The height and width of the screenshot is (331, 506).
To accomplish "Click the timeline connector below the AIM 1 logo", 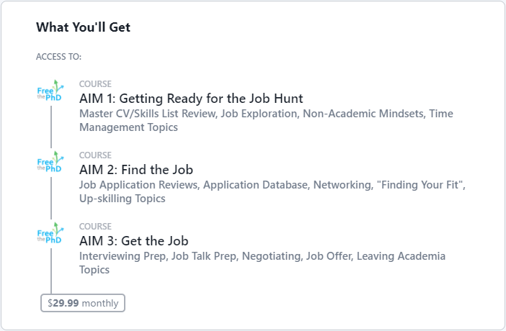I will click(x=51, y=127).
